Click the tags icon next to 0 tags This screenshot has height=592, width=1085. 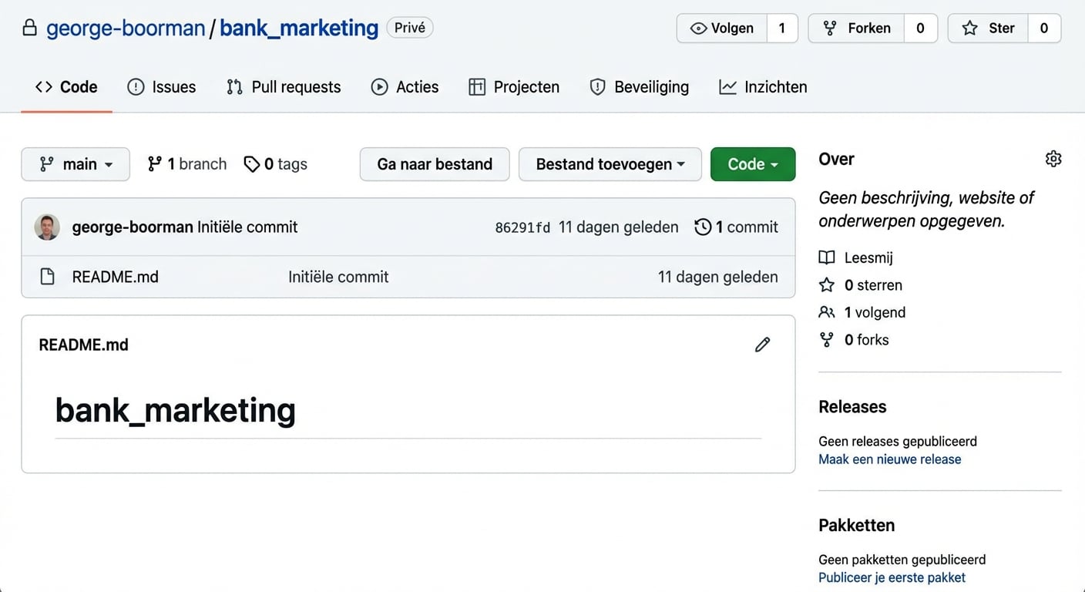[x=252, y=163]
